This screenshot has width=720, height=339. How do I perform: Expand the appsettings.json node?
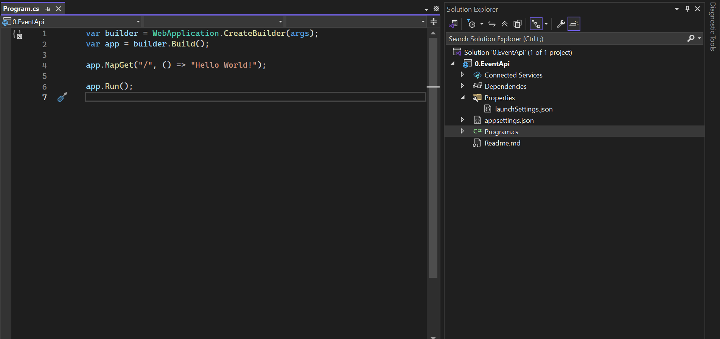(462, 120)
